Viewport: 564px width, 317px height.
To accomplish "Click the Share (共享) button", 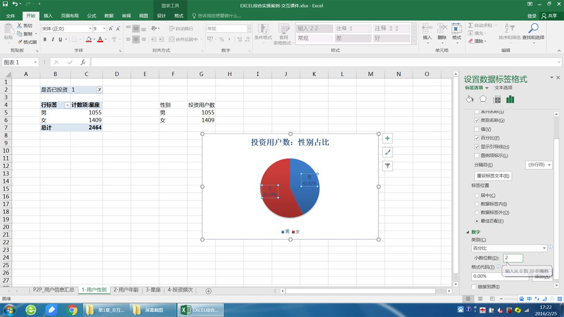I will (550, 16).
